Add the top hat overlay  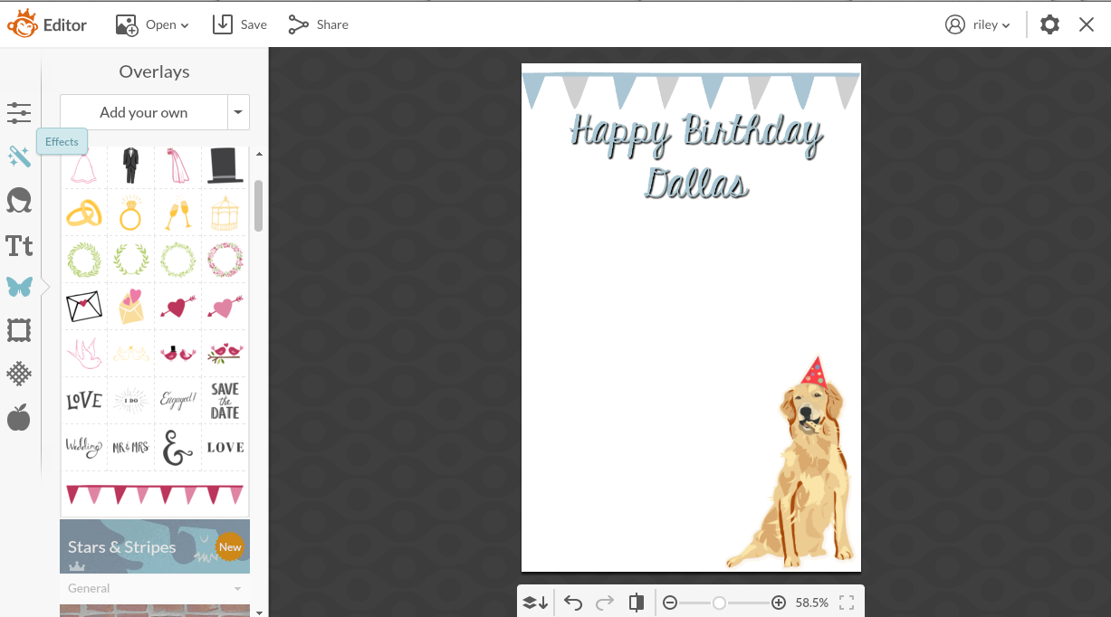point(225,166)
